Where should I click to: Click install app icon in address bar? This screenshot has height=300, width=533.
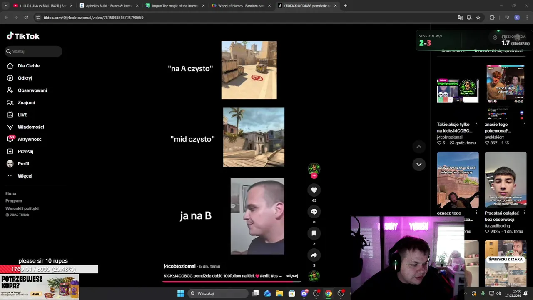coord(469,17)
